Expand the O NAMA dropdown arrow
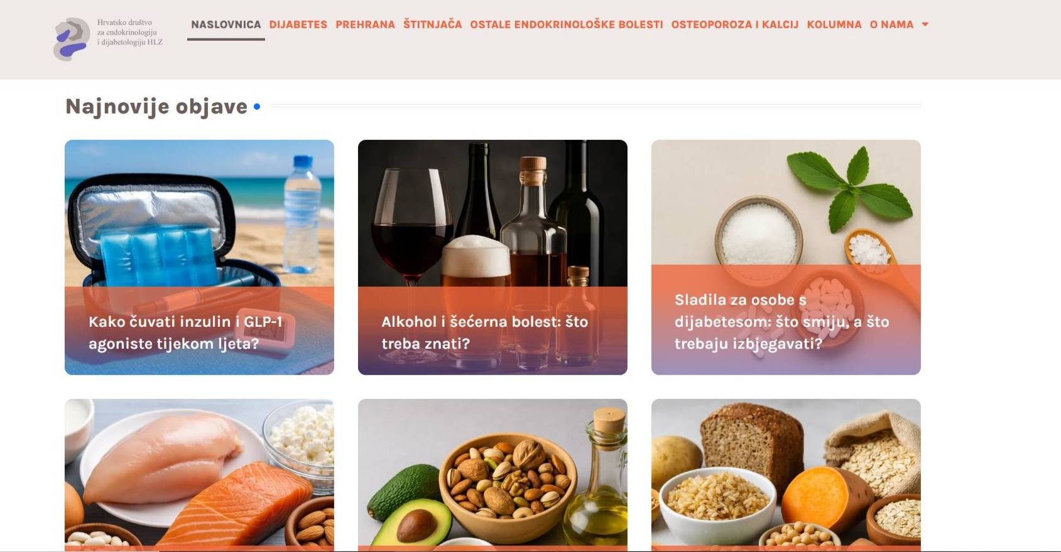 925,24
